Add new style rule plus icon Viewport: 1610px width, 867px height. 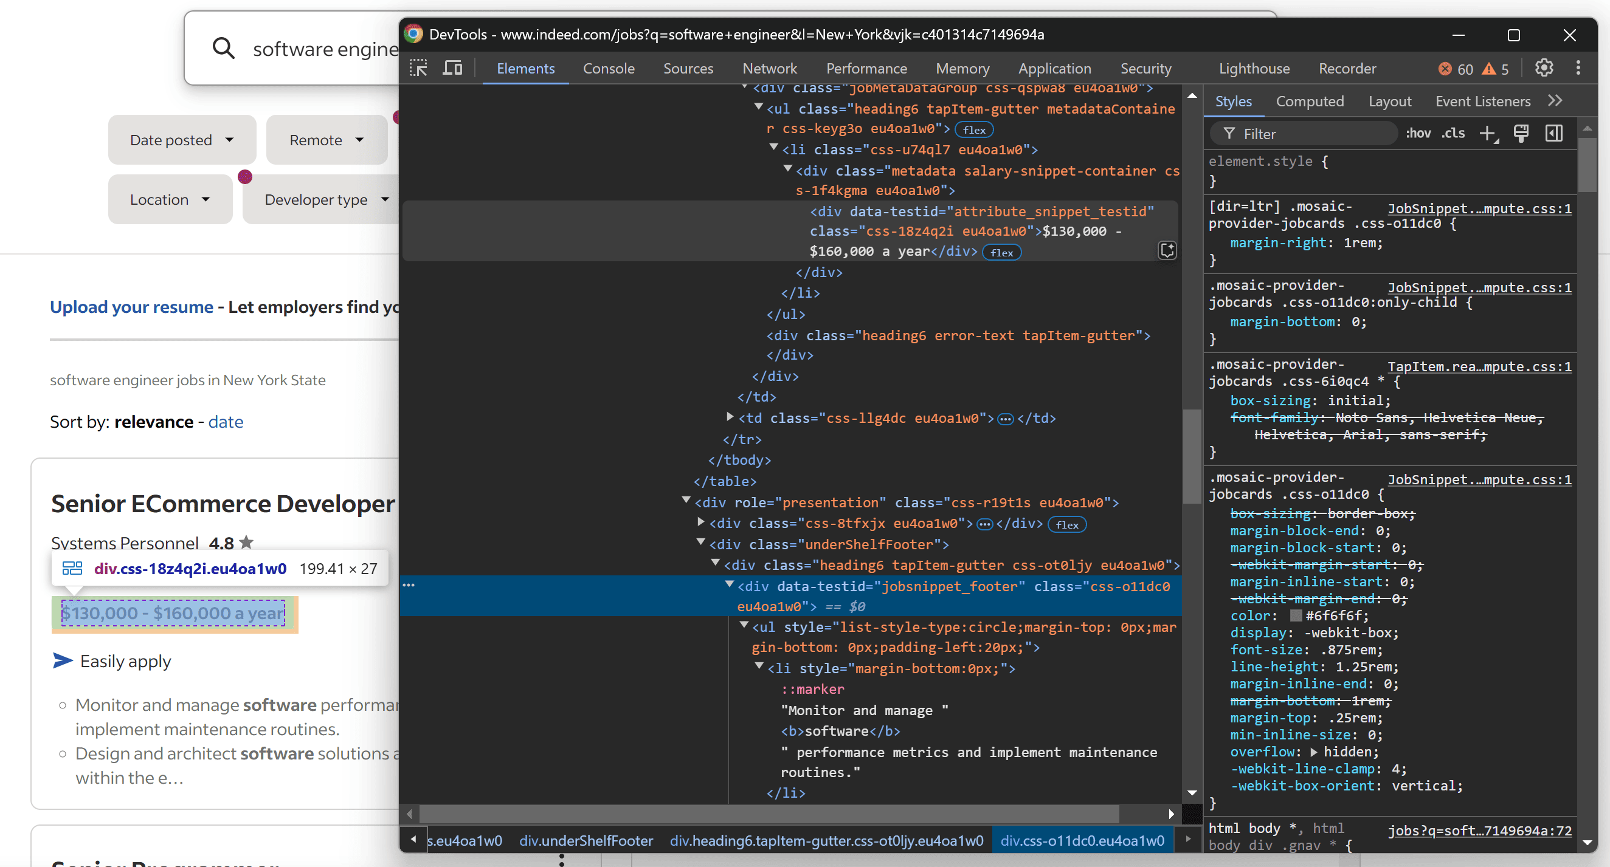click(1488, 133)
